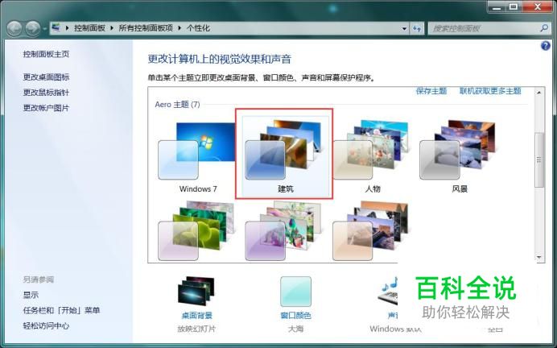Pick the beige-framed landscape theme thumbnail
Screen dimensions: 557x348
click(370, 231)
